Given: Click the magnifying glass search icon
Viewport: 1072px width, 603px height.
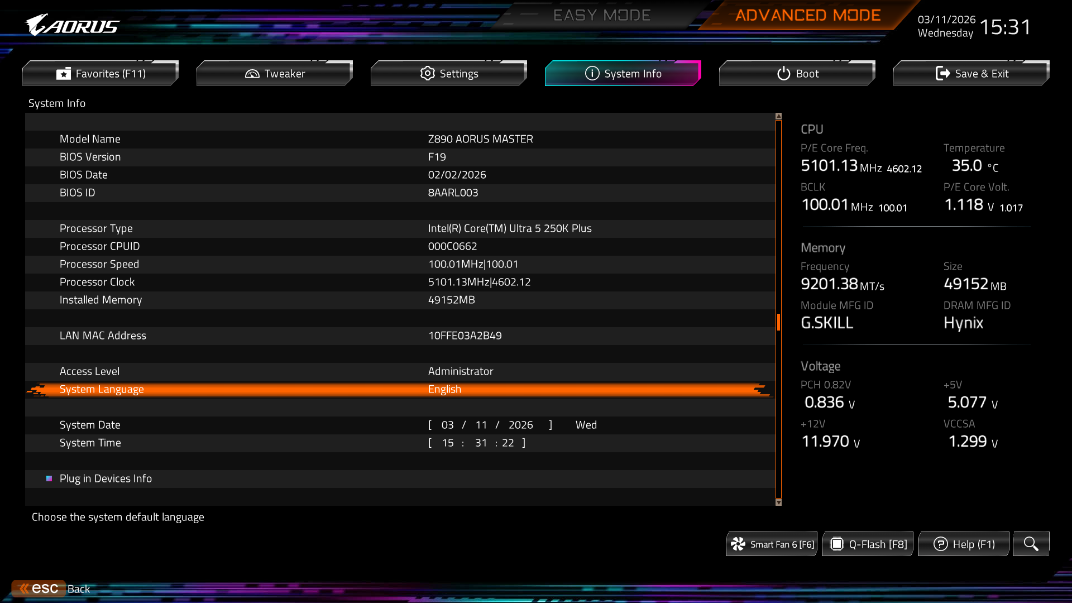Looking at the screenshot, I should 1031,544.
